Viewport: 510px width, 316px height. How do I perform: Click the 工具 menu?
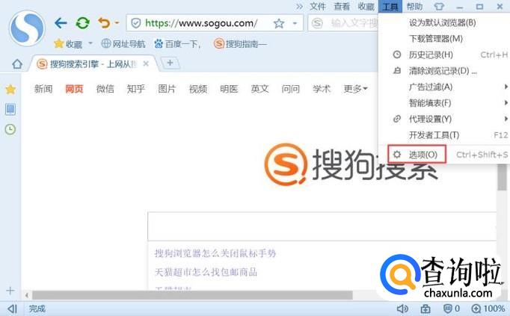point(390,7)
